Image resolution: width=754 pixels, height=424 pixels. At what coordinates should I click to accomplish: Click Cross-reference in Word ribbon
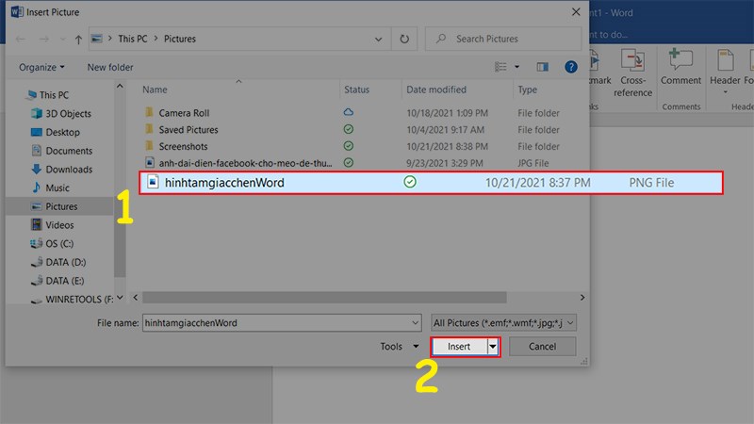click(632, 73)
